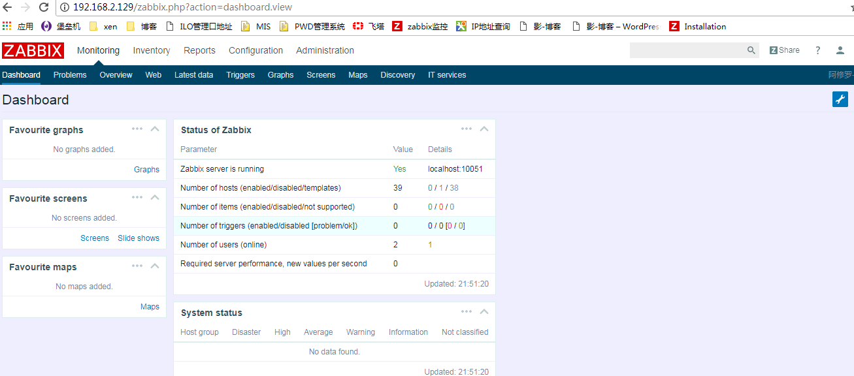Viewport: 854px width, 376px height.
Task: Click the 'No data found.' message
Action: [335, 352]
